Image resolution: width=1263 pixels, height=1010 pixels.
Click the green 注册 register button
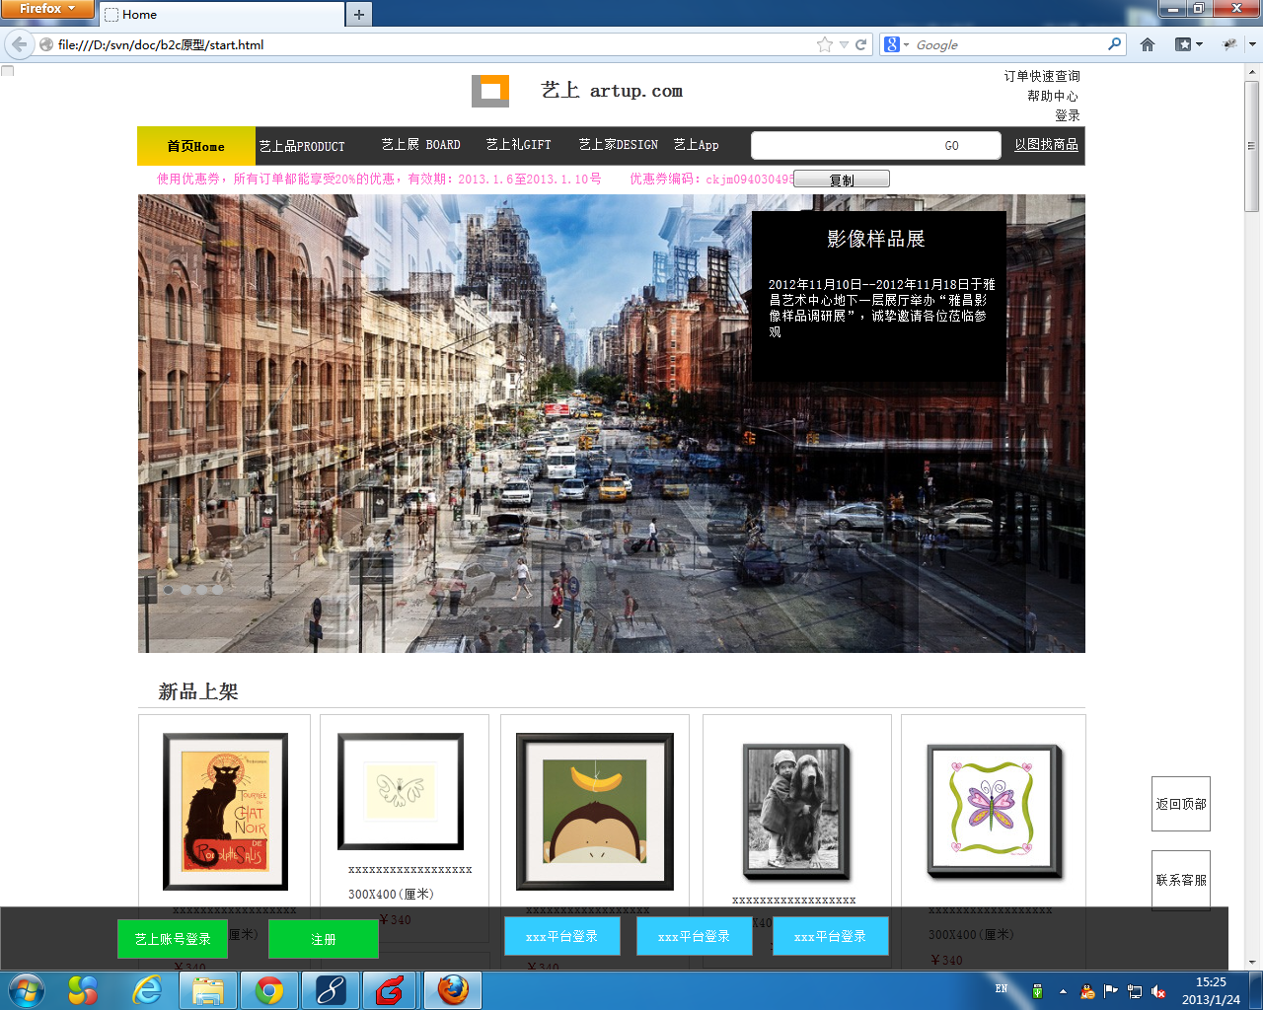(x=324, y=939)
